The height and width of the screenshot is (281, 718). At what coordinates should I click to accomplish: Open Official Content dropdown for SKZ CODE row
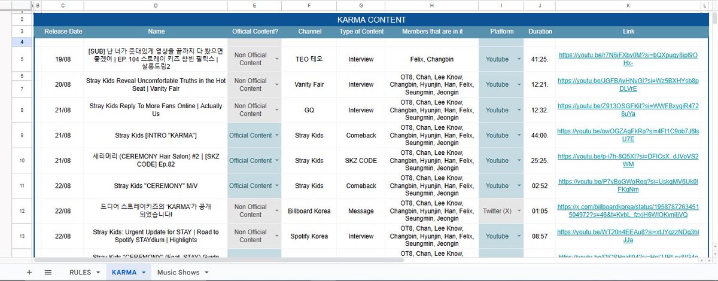276,160
